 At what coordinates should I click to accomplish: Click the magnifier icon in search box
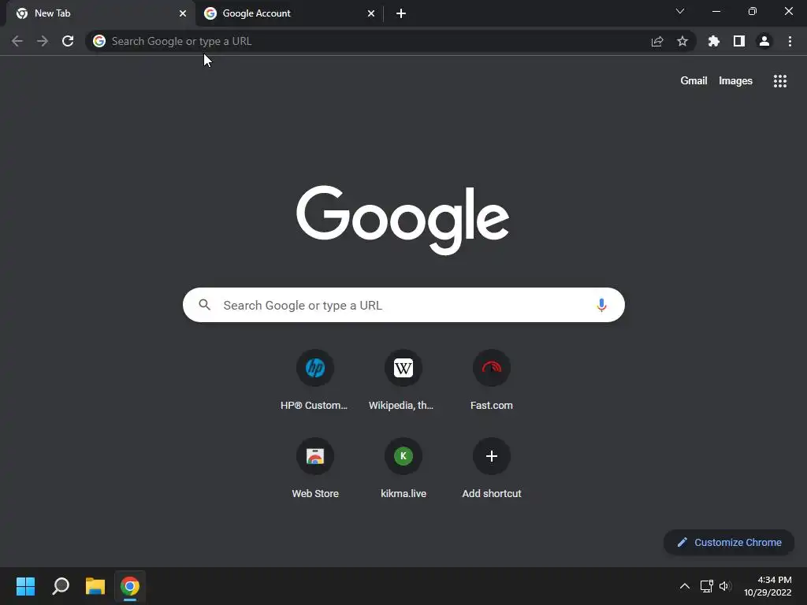click(204, 305)
